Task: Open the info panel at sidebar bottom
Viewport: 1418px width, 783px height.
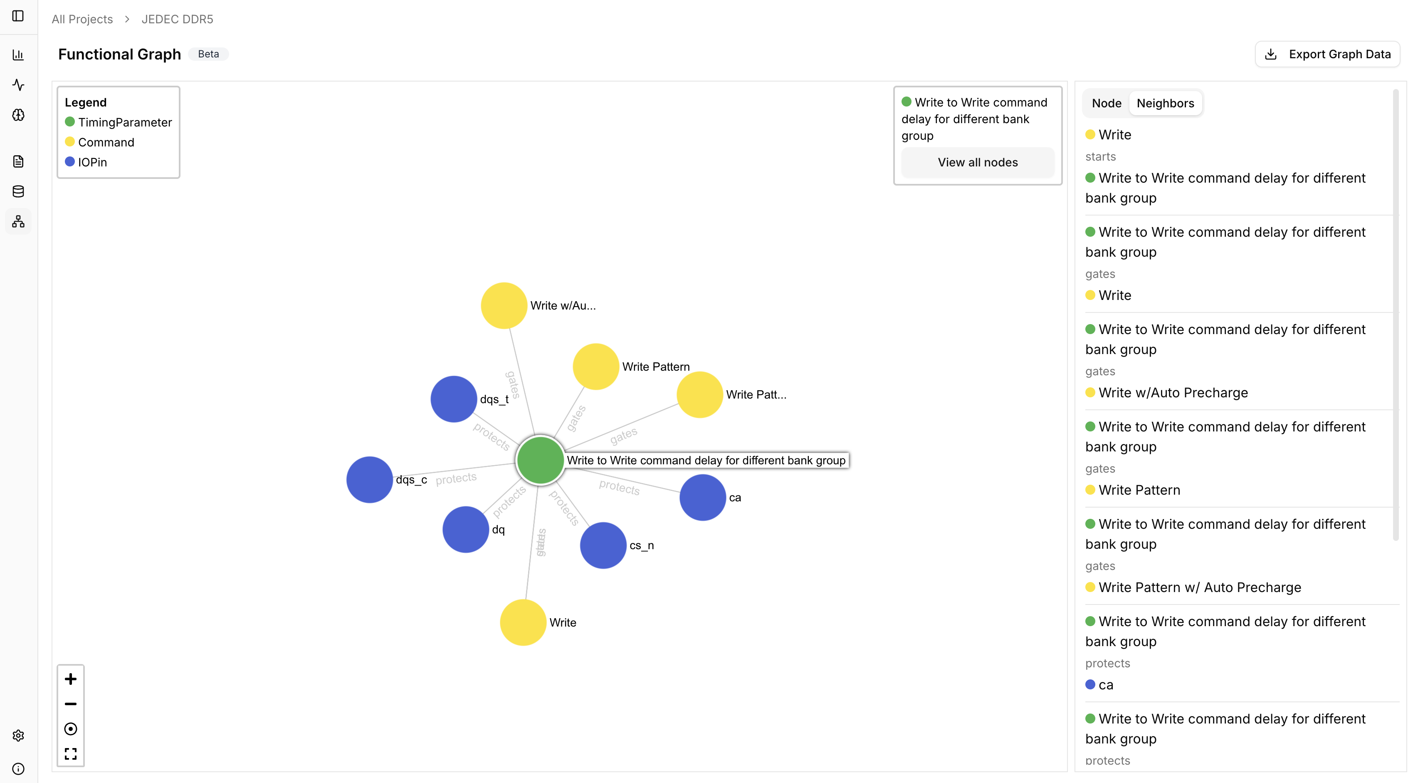Action: point(19,769)
